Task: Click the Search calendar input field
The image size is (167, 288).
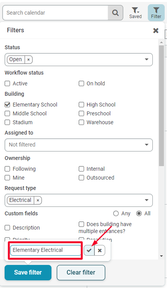Action: (55, 13)
